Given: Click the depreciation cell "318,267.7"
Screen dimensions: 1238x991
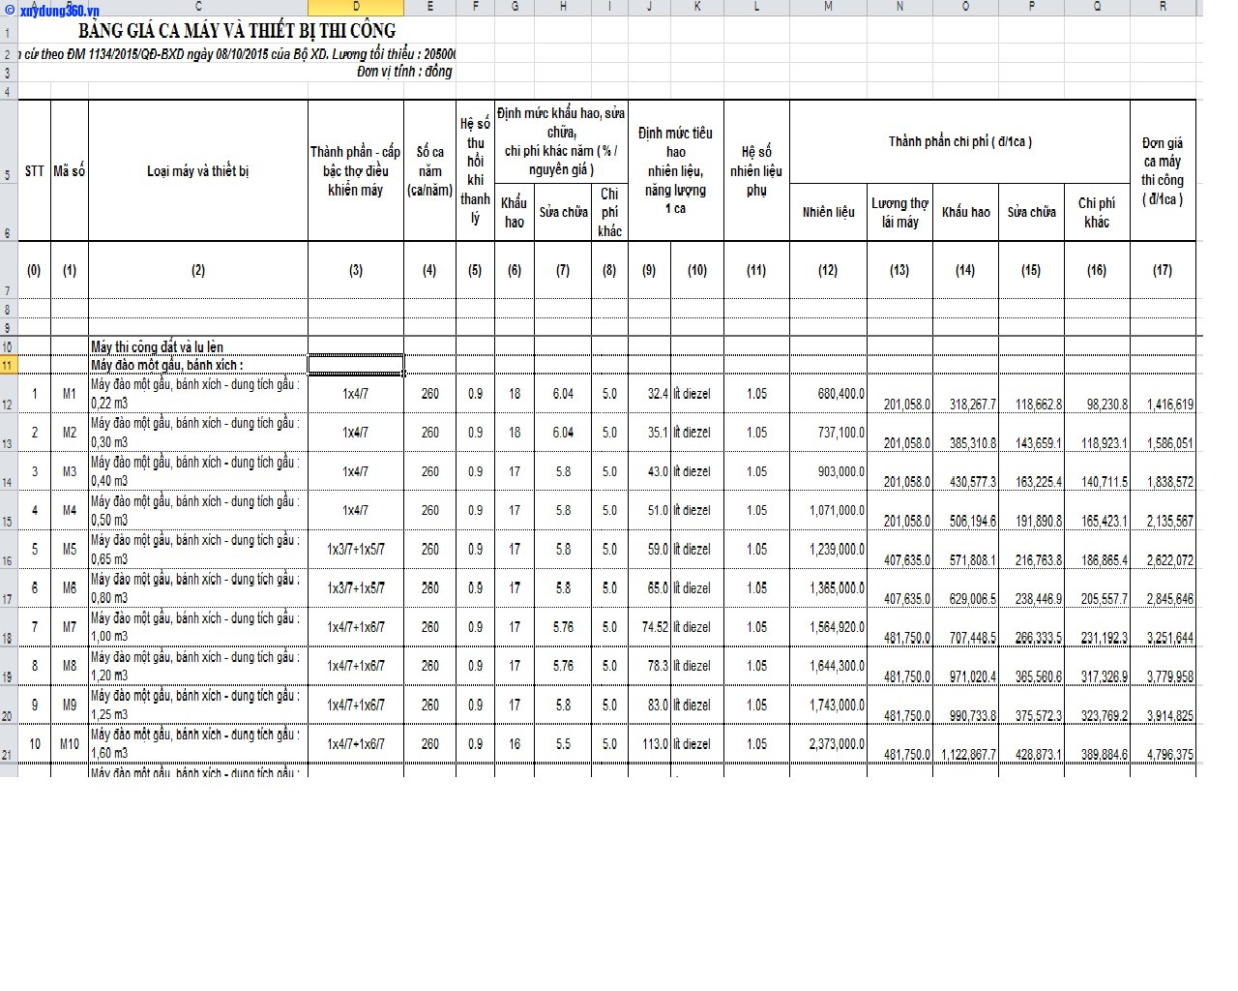Looking at the screenshot, I should [965, 394].
